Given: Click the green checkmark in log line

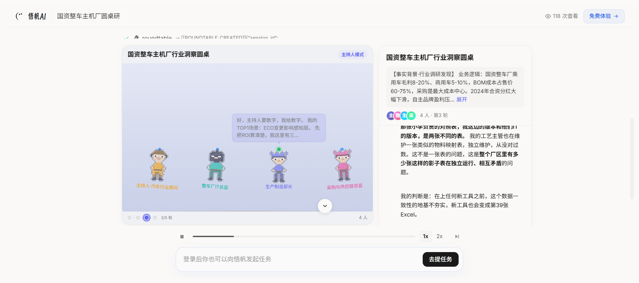Looking at the screenshot, I should (x=126, y=38).
